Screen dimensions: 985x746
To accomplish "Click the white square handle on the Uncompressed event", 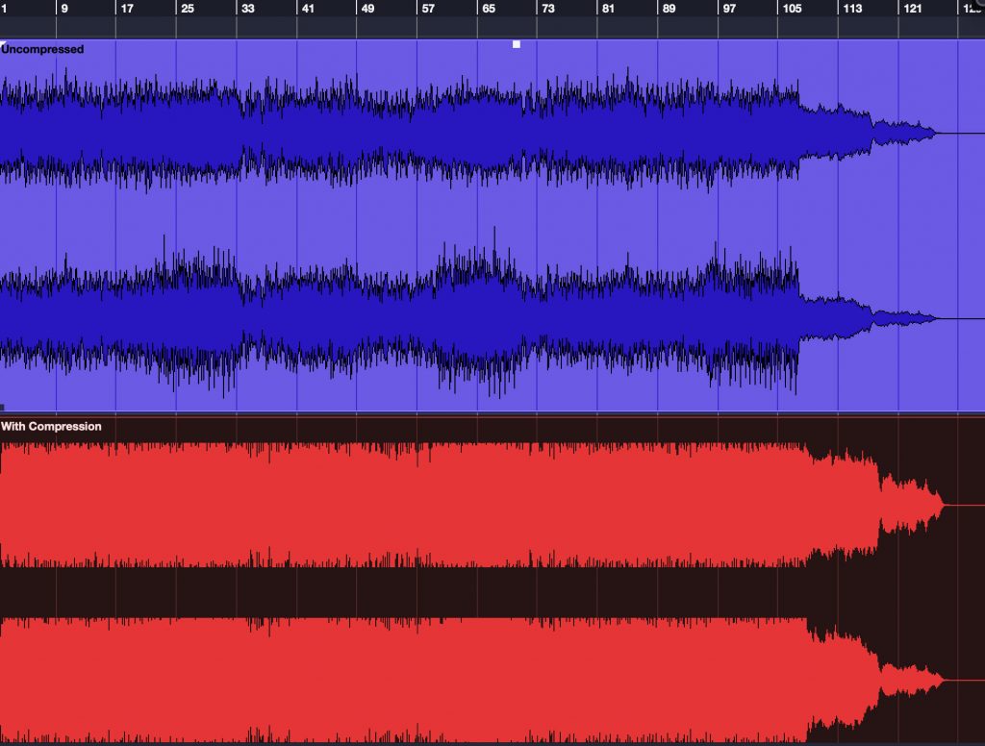I will click(x=516, y=42).
